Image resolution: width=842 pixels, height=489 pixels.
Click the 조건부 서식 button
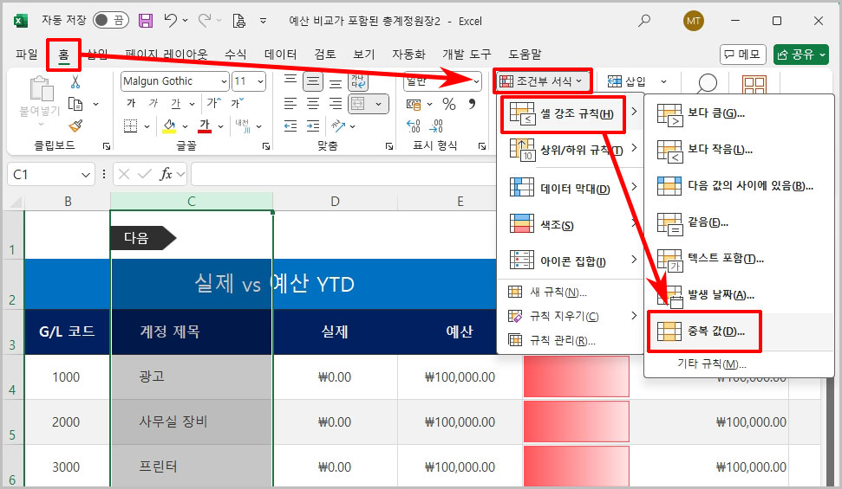(x=541, y=81)
